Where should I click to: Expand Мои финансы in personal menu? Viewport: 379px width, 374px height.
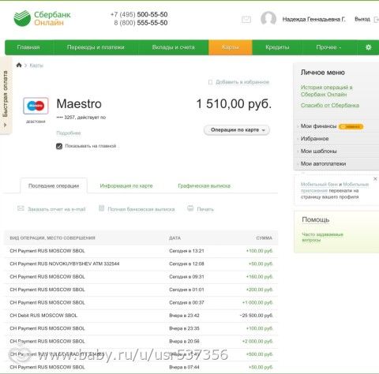[318, 126]
